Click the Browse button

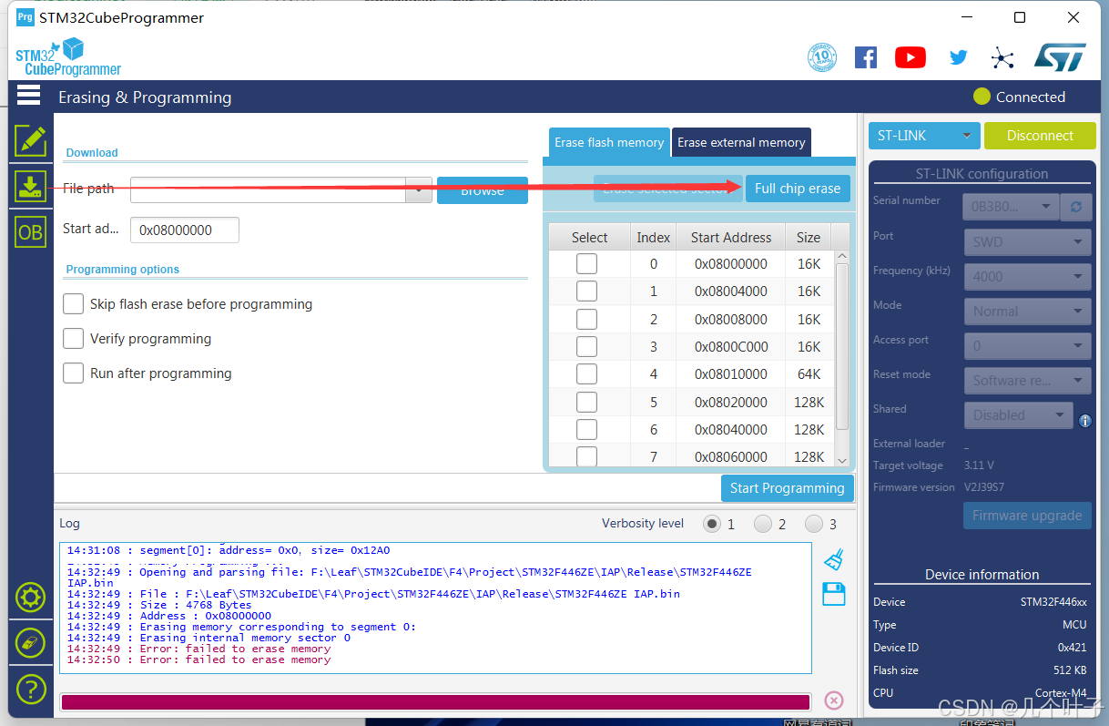tap(483, 189)
